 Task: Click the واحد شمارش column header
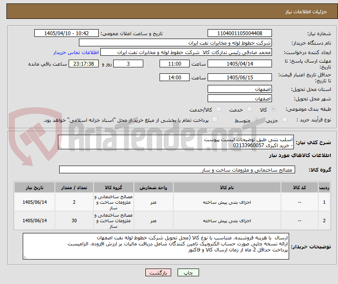coord(153,187)
